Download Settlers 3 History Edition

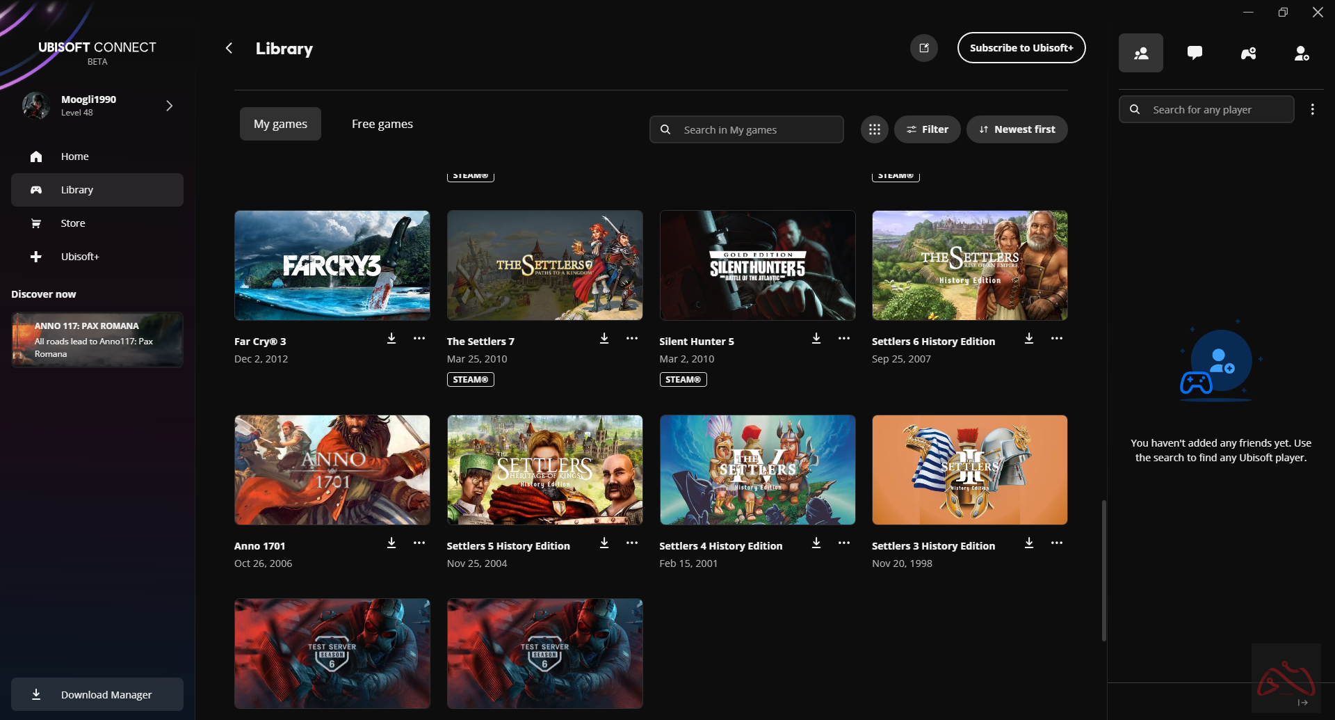[x=1029, y=543]
